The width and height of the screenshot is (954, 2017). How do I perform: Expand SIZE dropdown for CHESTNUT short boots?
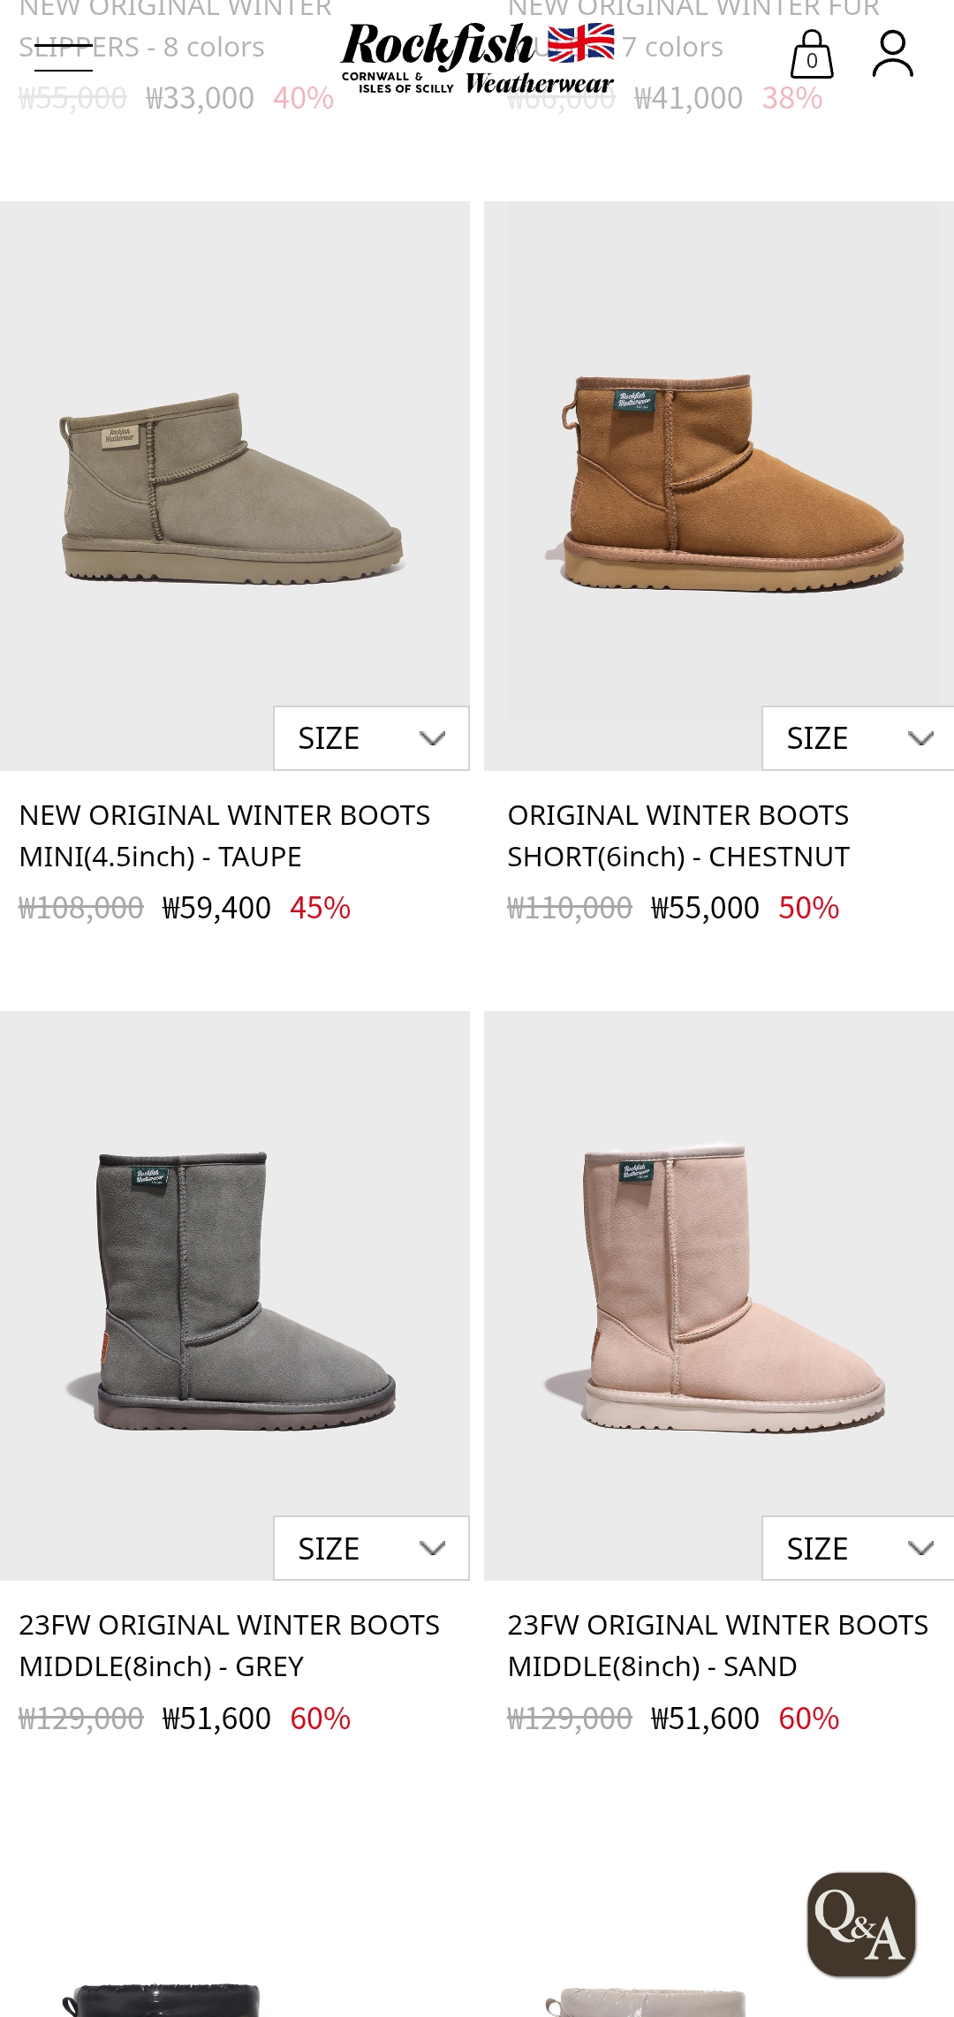(x=859, y=738)
